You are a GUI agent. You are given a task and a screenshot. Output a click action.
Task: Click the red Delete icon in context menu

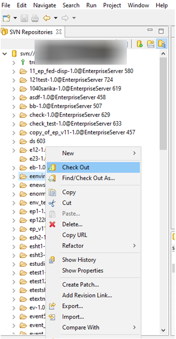pyautogui.click(x=52, y=224)
